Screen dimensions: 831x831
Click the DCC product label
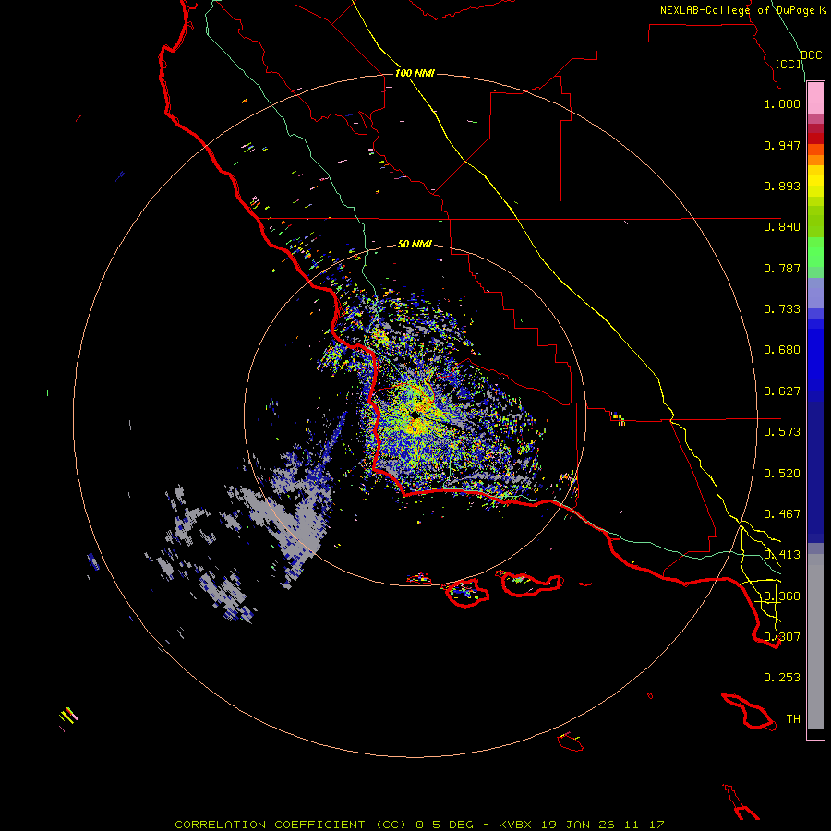(811, 55)
